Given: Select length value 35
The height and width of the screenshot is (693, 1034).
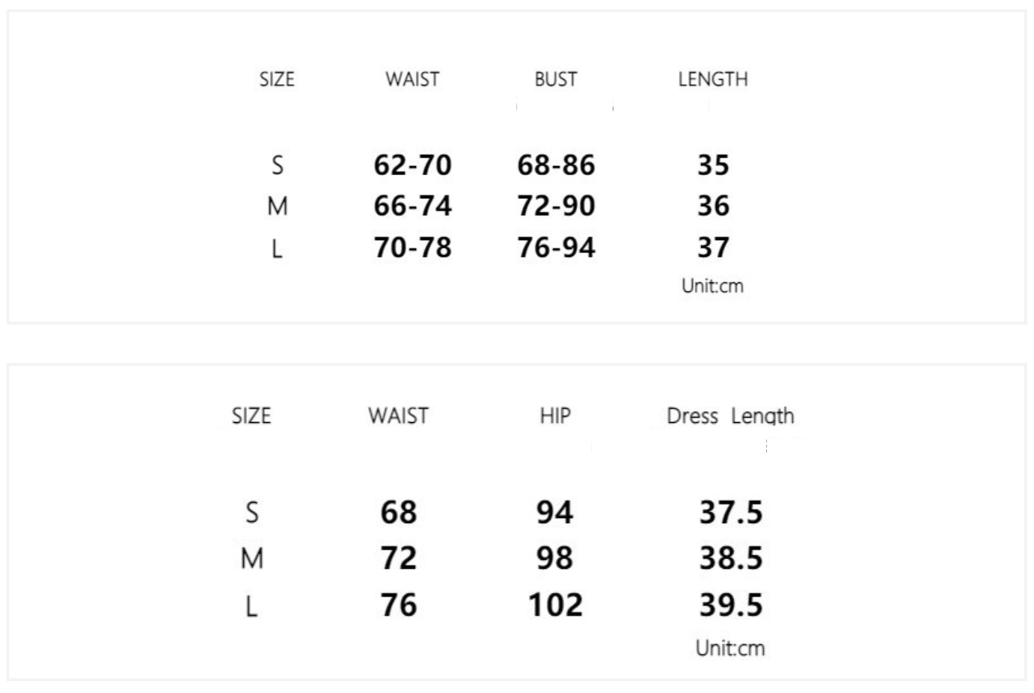Looking at the screenshot, I should tap(713, 165).
